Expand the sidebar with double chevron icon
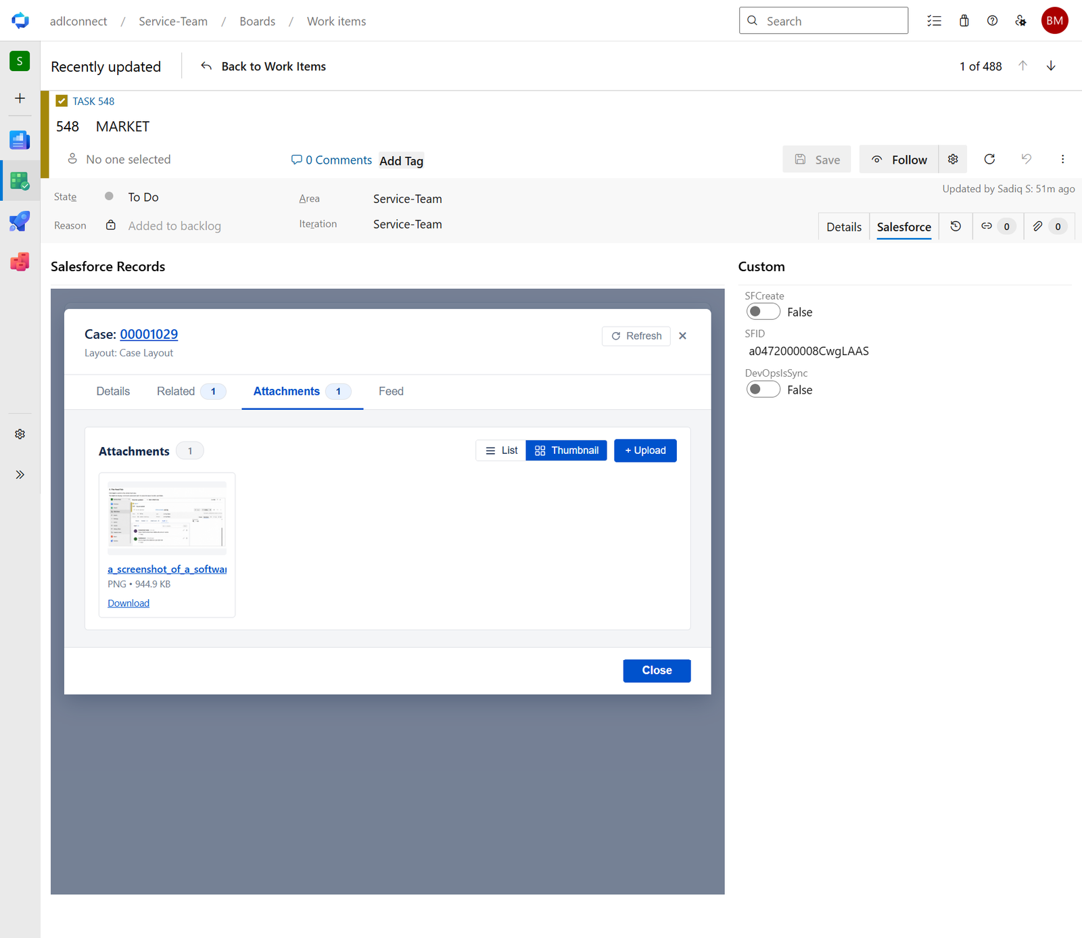Screen dimensions: 1082x938 pos(20,475)
